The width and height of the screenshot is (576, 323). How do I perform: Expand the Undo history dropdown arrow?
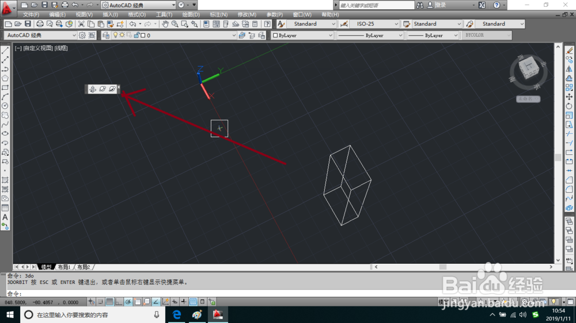(140, 24)
